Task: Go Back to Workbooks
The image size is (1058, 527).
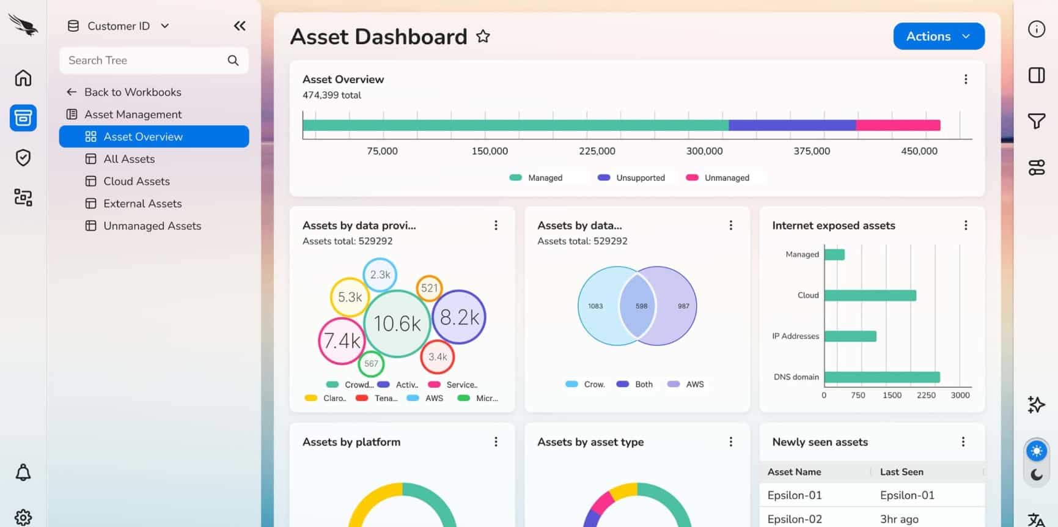Action: click(x=124, y=92)
